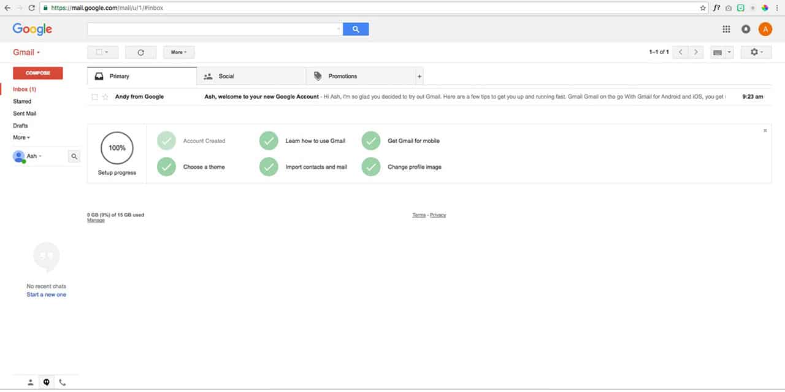Go to newer messages arrow
Screen dimensions: 785x392
coord(680,52)
